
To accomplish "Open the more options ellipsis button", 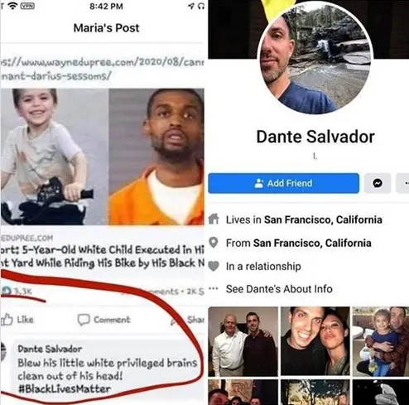I will 403,183.
